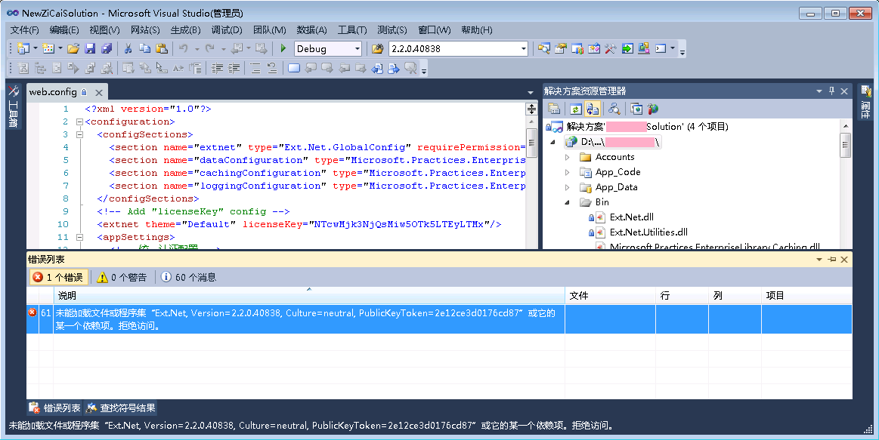Toggle a bookmark with the blue rectangle icon
Viewport: 879px width, 440px height.
tap(294, 68)
